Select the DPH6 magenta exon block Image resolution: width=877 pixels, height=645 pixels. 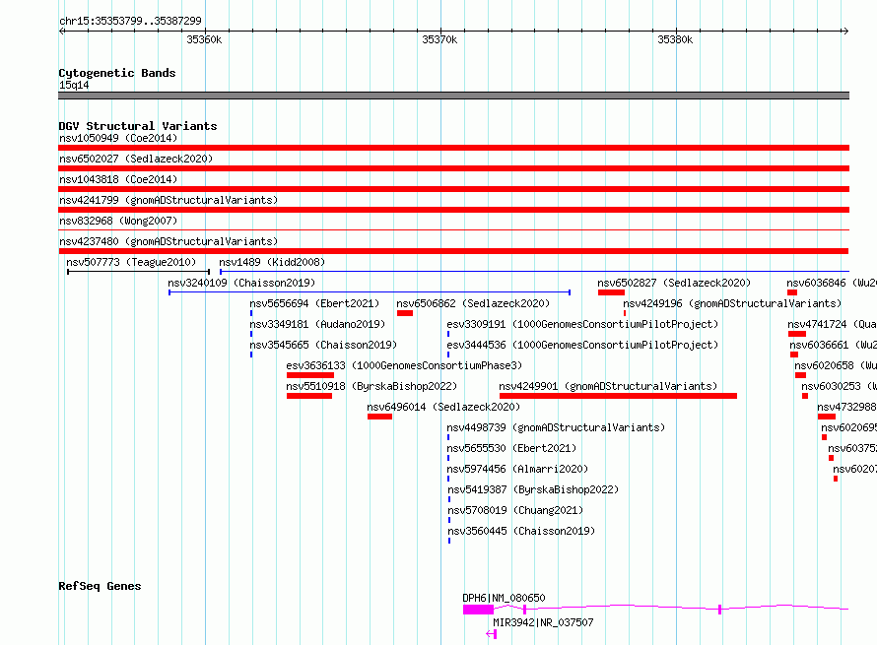pyautogui.click(x=478, y=610)
